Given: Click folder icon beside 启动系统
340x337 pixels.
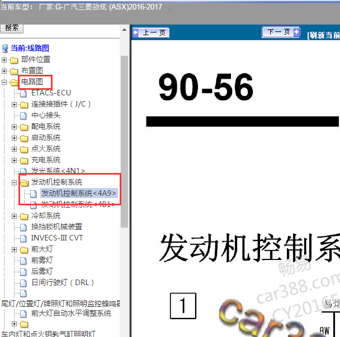Looking at the screenshot, I should 24,138.
